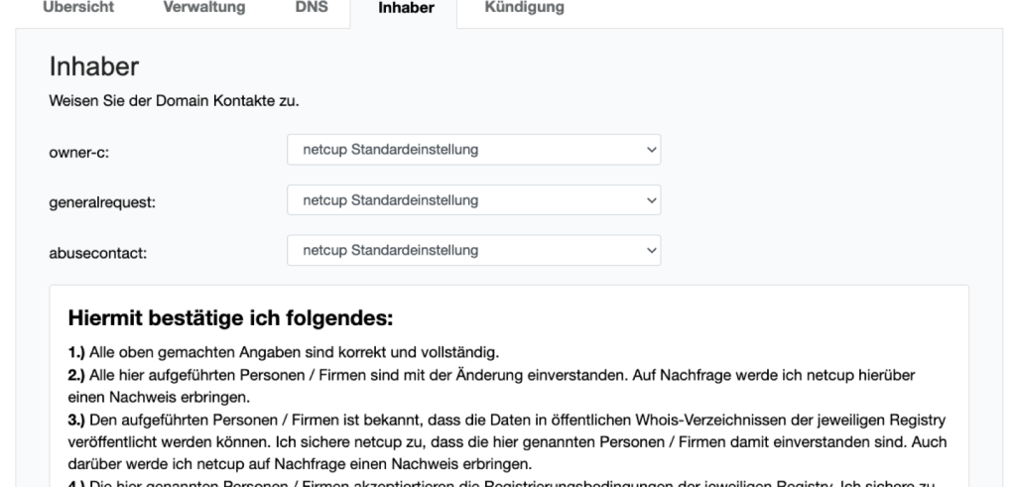
Task: Select the Inhaber tab
Action: click(x=406, y=8)
